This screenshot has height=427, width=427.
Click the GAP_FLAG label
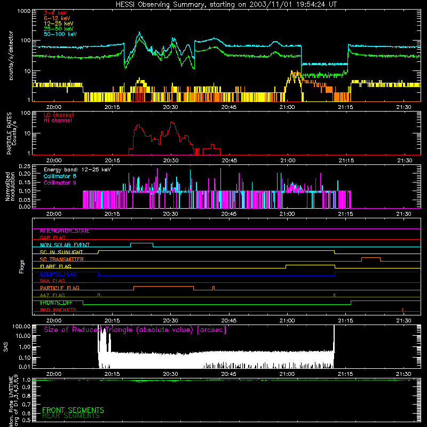pyautogui.click(x=52, y=238)
